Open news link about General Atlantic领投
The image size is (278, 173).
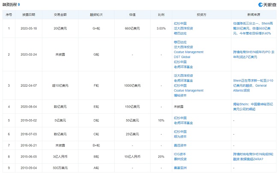coord(253,85)
